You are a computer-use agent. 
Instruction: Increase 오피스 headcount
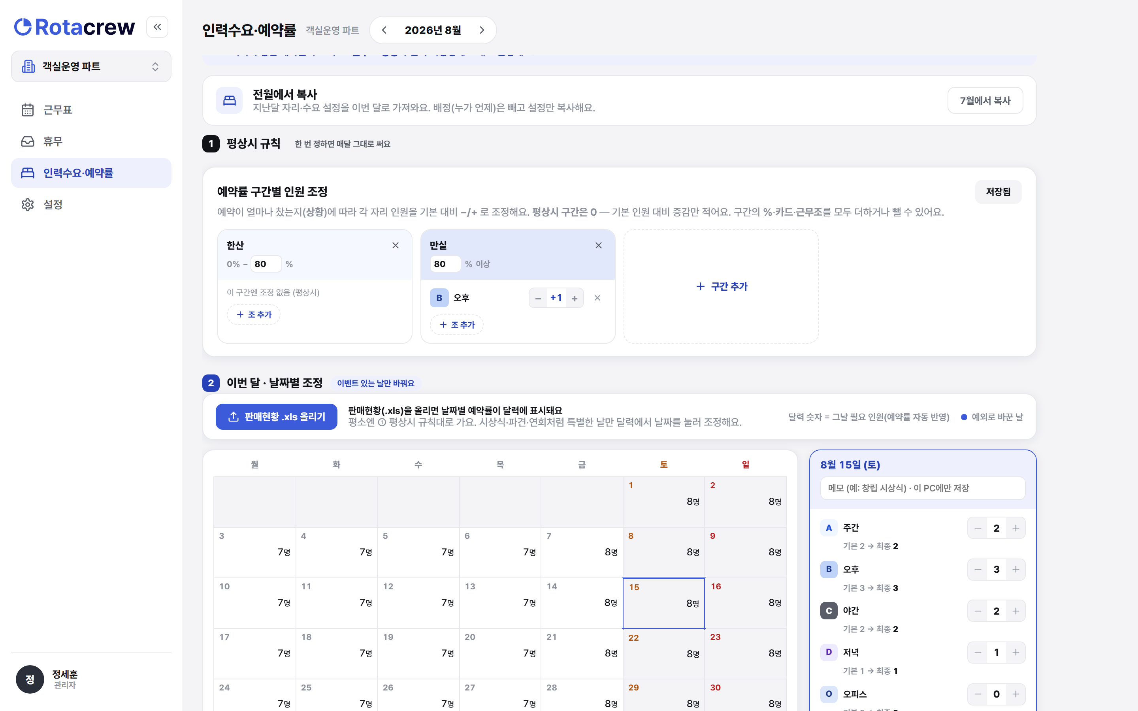pyautogui.click(x=1016, y=694)
